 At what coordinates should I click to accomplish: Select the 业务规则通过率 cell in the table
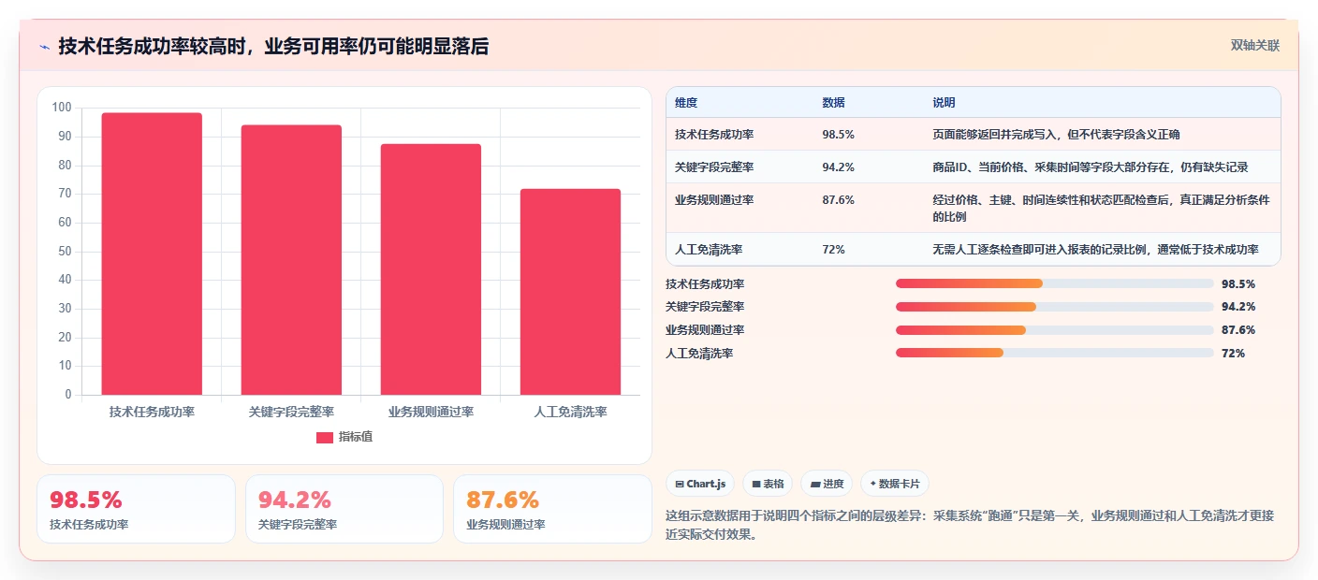[714, 200]
